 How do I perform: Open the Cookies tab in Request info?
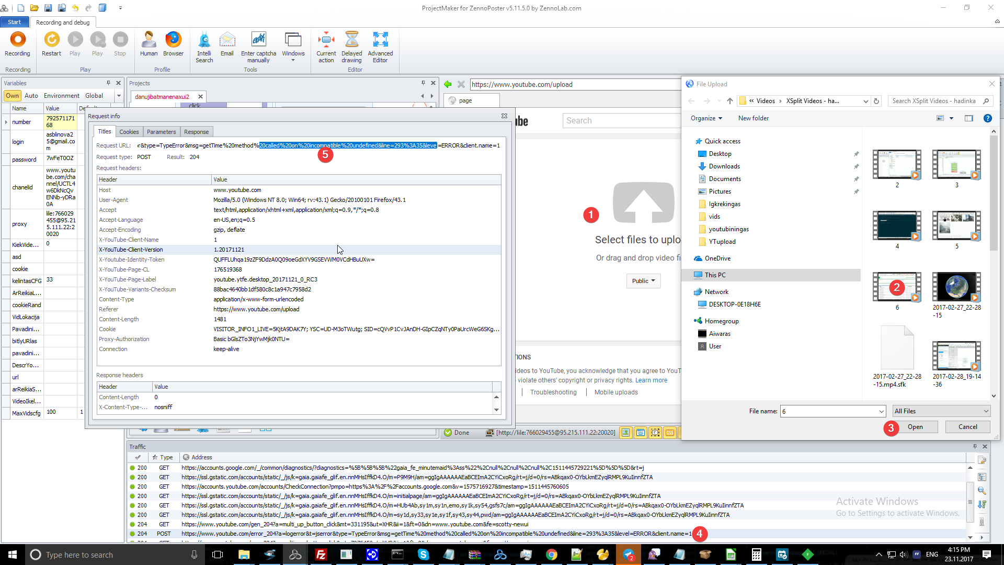(129, 132)
